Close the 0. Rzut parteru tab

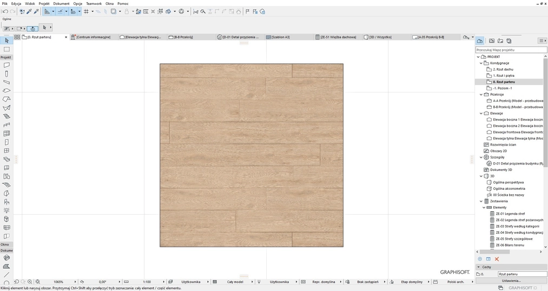point(66,37)
